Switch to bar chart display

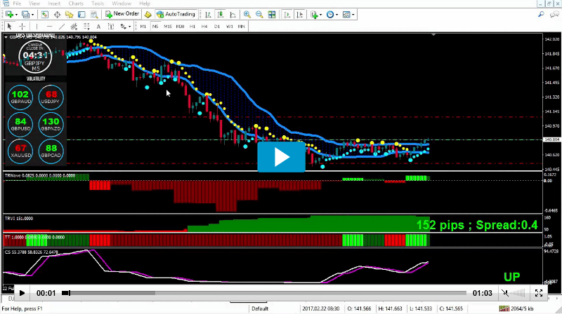pyautogui.click(x=208, y=14)
